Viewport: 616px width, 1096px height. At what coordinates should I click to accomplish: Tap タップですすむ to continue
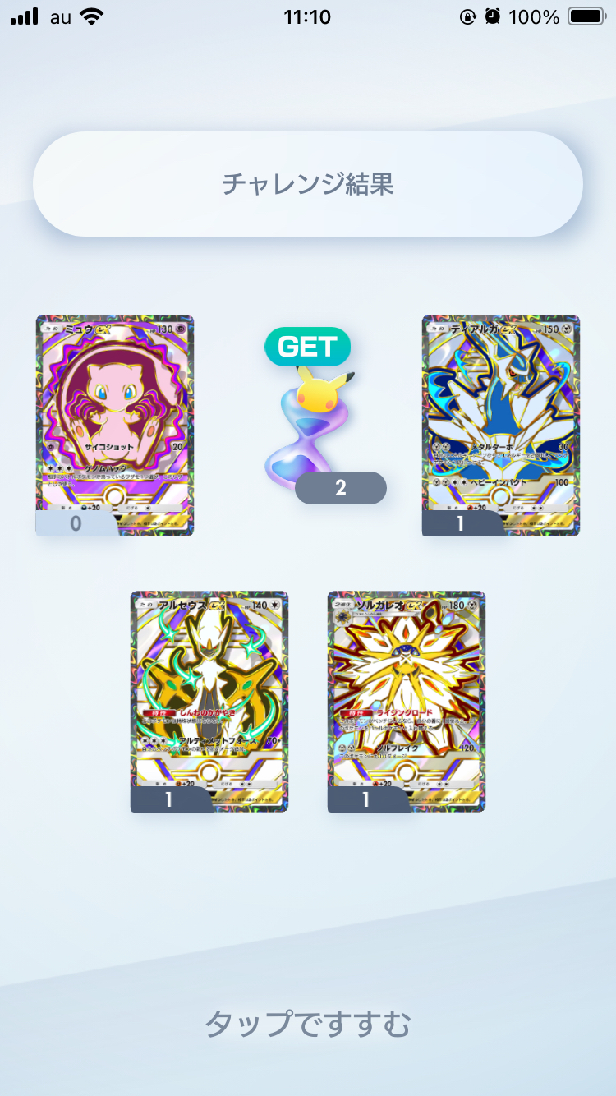click(x=308, y=1023)
